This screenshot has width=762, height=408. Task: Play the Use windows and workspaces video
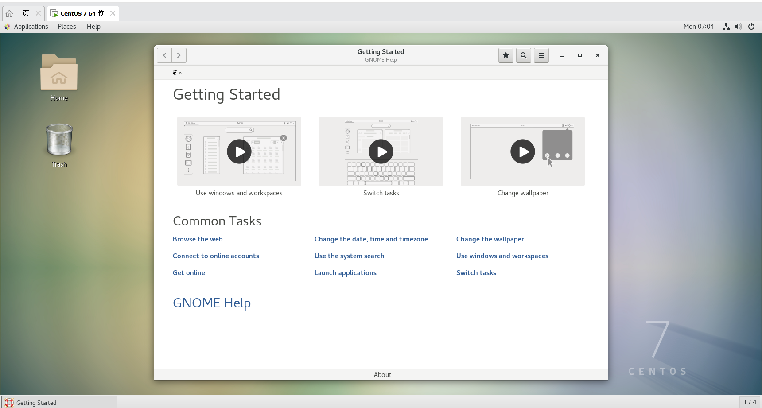(239, 152)
